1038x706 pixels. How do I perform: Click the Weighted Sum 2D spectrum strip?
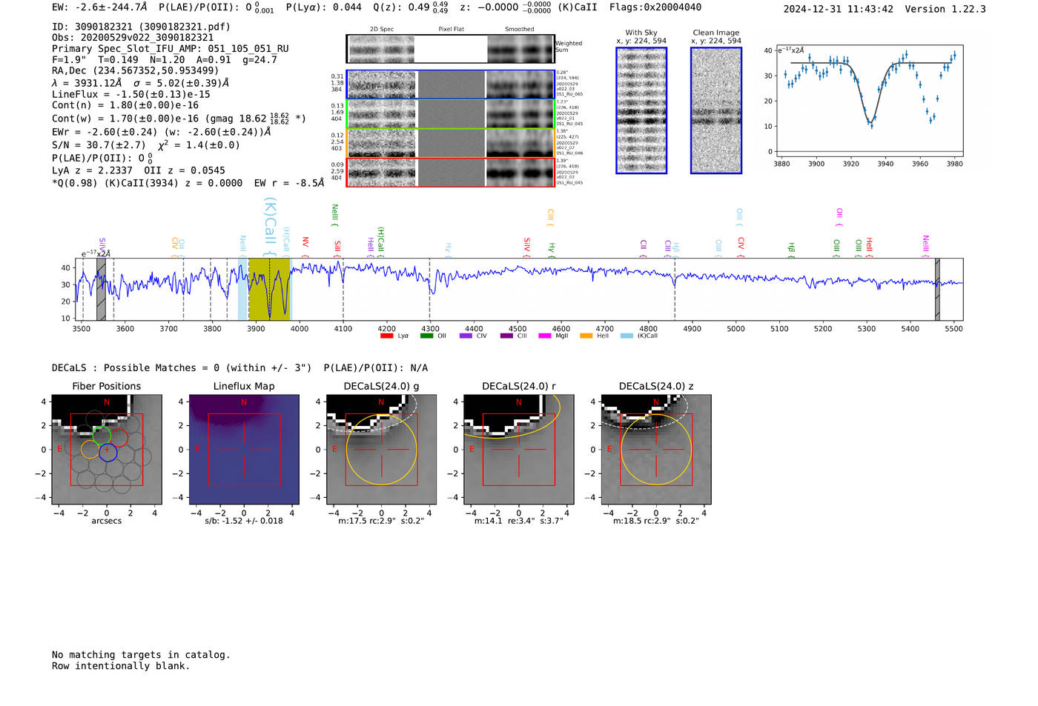450,49
